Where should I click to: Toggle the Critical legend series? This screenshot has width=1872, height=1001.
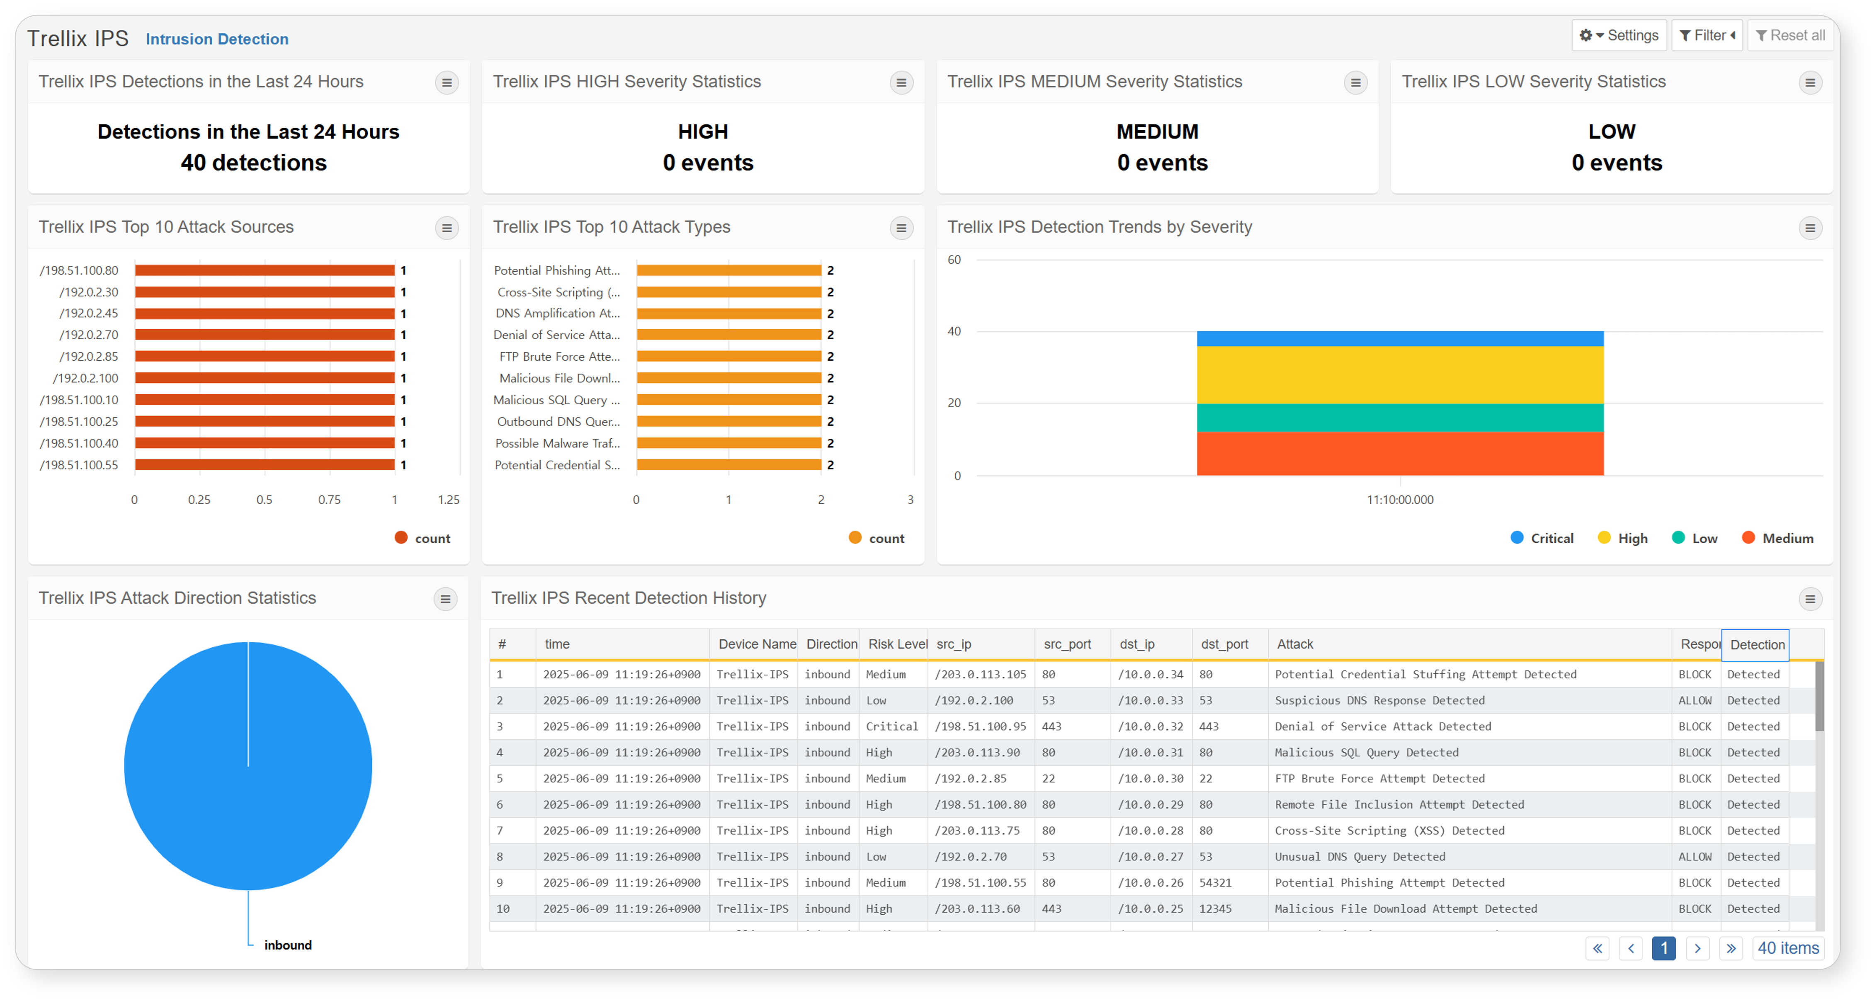click(x=1542, y=538)
